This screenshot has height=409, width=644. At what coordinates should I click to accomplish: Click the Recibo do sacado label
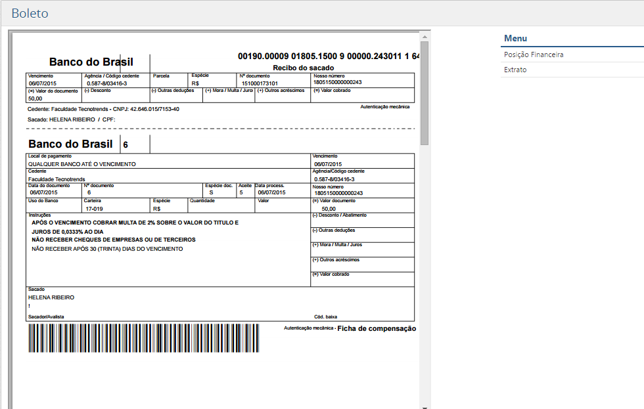click(303, 68)
